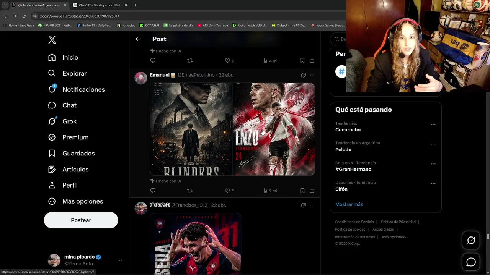Open Guardados bookmarks
490x275 pixels.
tap(72, 154)
